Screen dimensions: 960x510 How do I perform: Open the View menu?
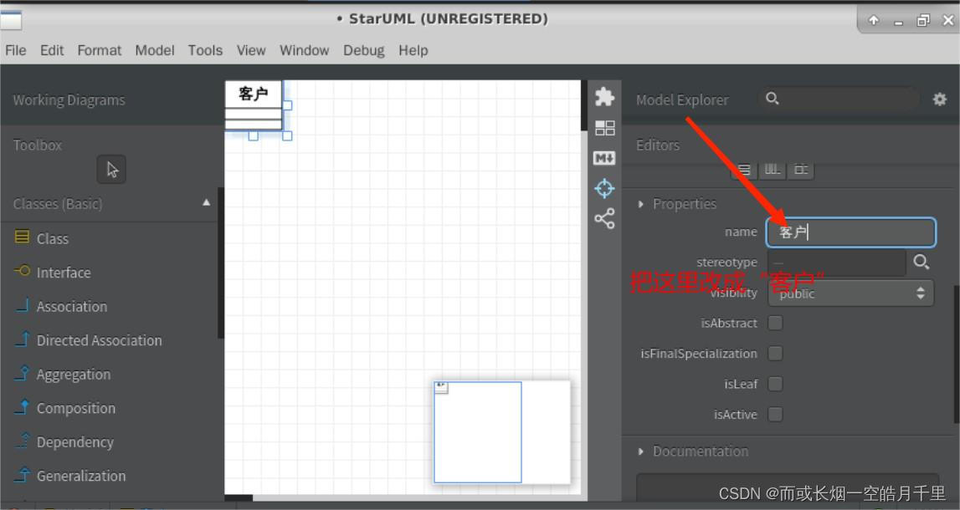pos(251,50)
